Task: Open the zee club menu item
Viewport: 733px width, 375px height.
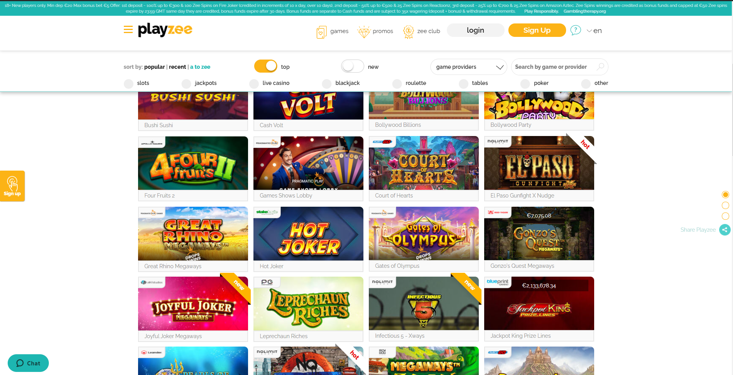Action: pos(428,31)
